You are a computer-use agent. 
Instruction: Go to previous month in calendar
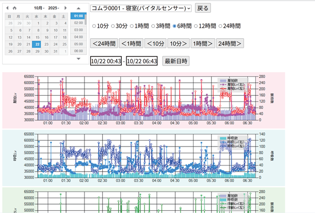[x=6, y=8]
